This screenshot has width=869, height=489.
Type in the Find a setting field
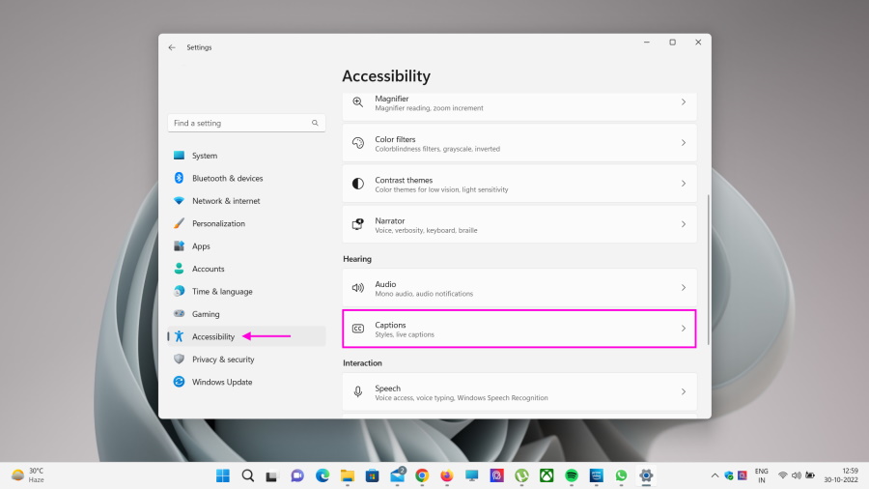(239, 124)
